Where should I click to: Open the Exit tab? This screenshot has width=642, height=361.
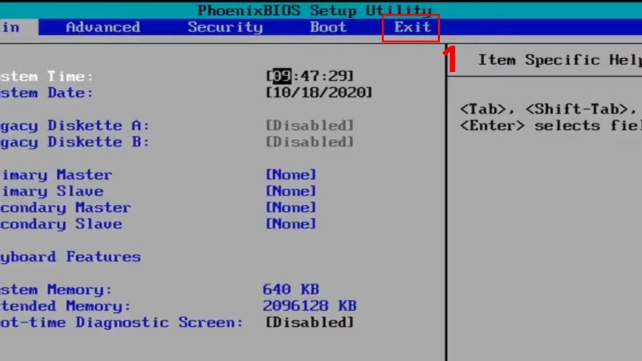click(412, 27)
